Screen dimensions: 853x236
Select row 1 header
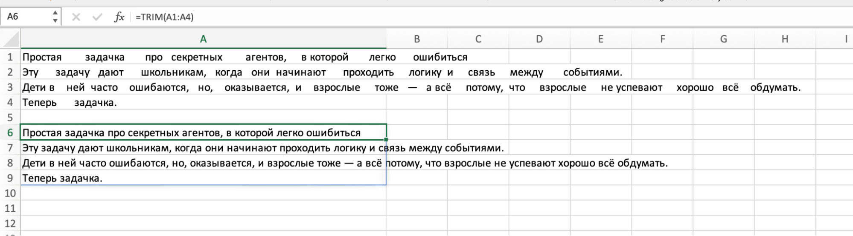point(10,57)
